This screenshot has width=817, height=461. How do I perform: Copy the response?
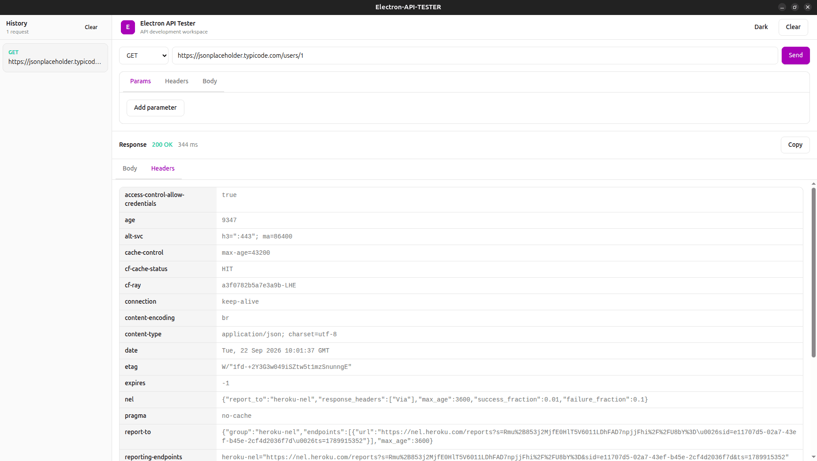[795, 145]
